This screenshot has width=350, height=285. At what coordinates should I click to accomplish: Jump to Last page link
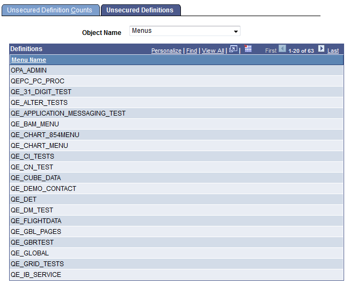[333, 51]
